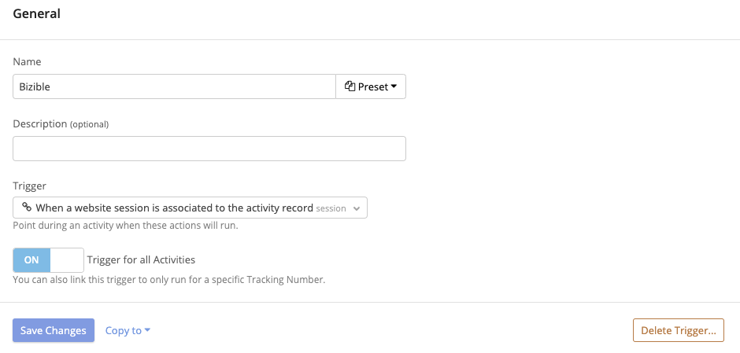Click the white handle of the activities switch
This screenshot has height=353, width=740.
pos(67,260)
